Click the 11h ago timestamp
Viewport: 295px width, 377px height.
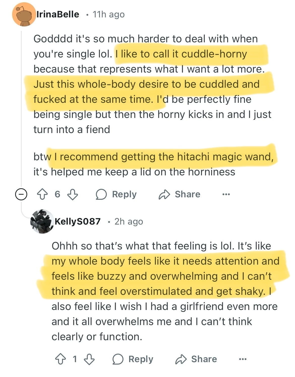coord(108,14)
